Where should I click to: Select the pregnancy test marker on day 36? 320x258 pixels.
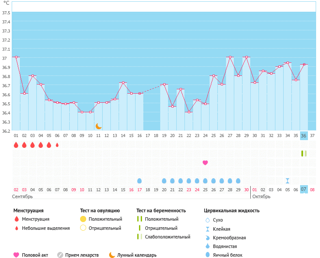click(304, 153)
